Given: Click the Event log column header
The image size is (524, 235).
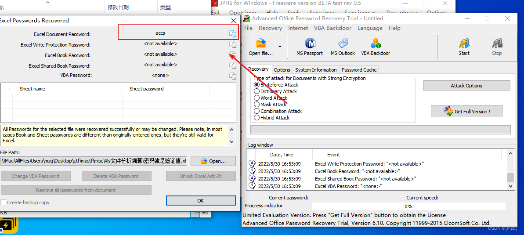Looking at the screenshot, I should (407, 155).
